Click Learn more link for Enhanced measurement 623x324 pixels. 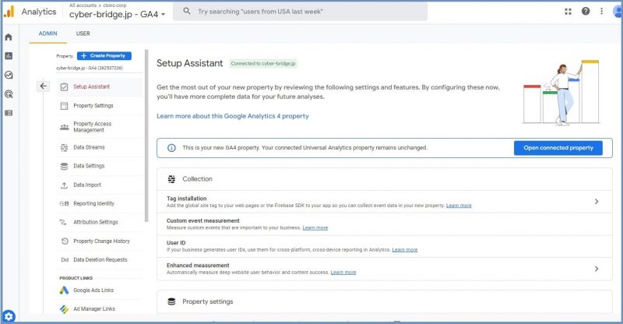[x=343, y=273]
